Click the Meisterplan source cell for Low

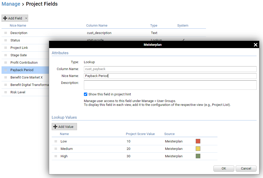coord(174,141)
